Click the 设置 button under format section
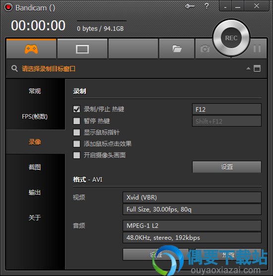This screenshot has width=273, height=276. 156,254
